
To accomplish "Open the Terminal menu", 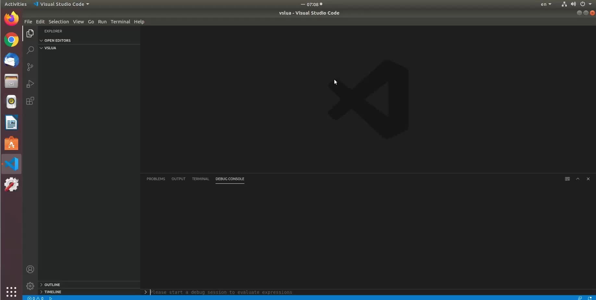I will (x=120, y=22).
